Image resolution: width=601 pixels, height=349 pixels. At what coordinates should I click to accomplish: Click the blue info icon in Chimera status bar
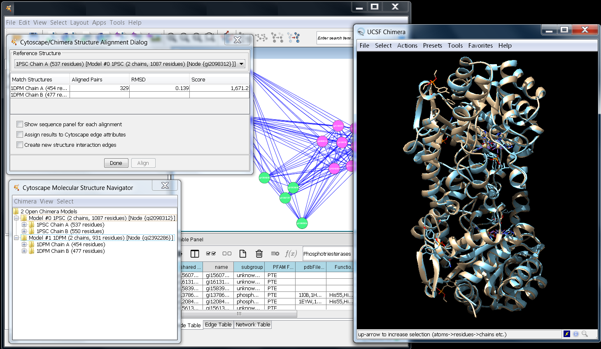(x=576, y=334)
